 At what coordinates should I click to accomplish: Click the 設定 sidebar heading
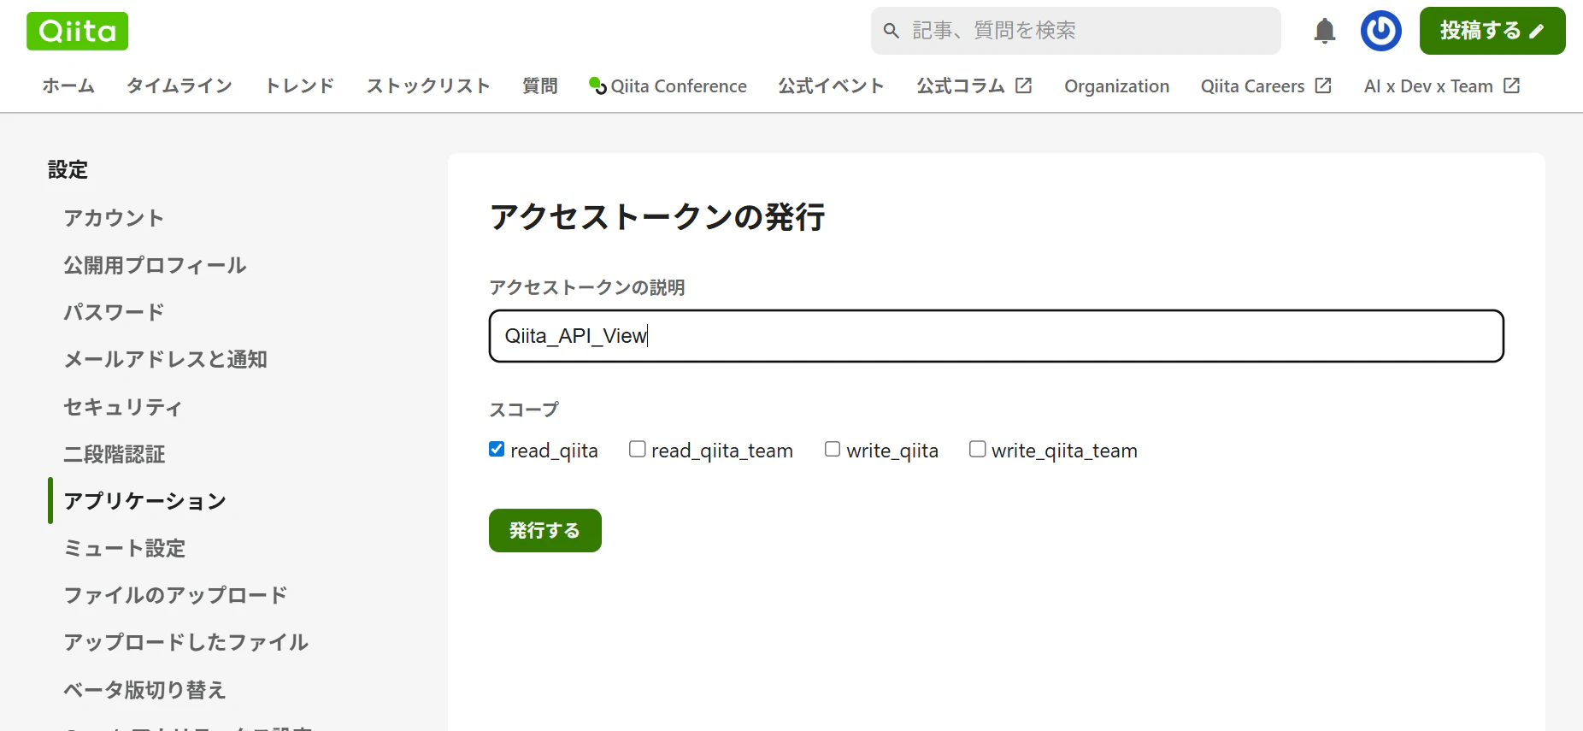(x=68, y=170)
